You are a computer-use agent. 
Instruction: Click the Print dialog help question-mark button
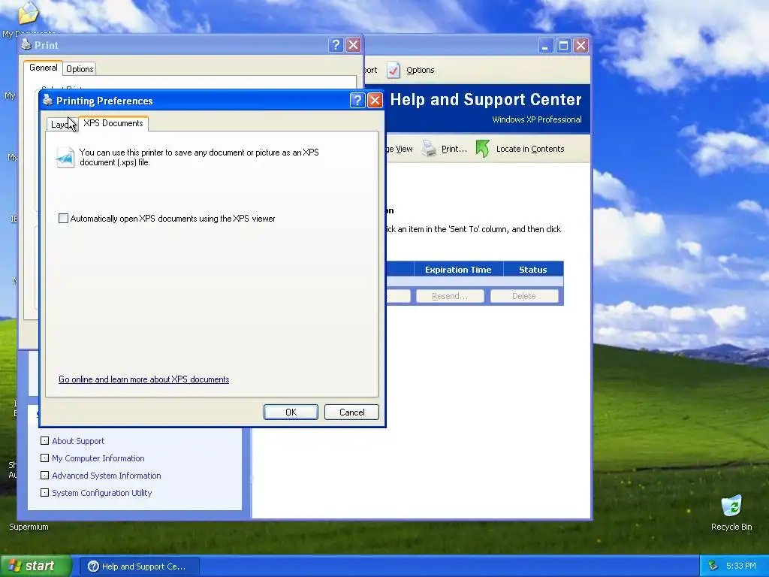coord(336,45)
